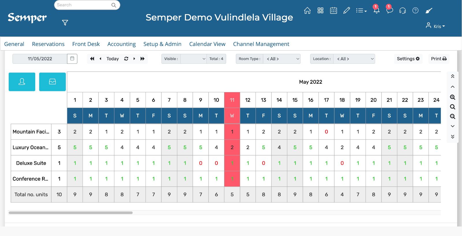This screenshot has height=236, width=462.
Task: Jump back with double-left arrow
Action: (x=92, y=59)
